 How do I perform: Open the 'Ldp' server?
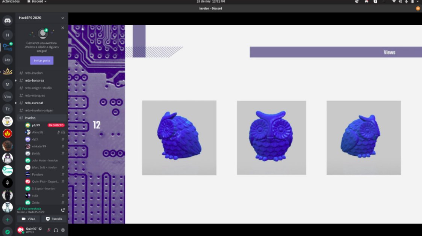[8, 60]
